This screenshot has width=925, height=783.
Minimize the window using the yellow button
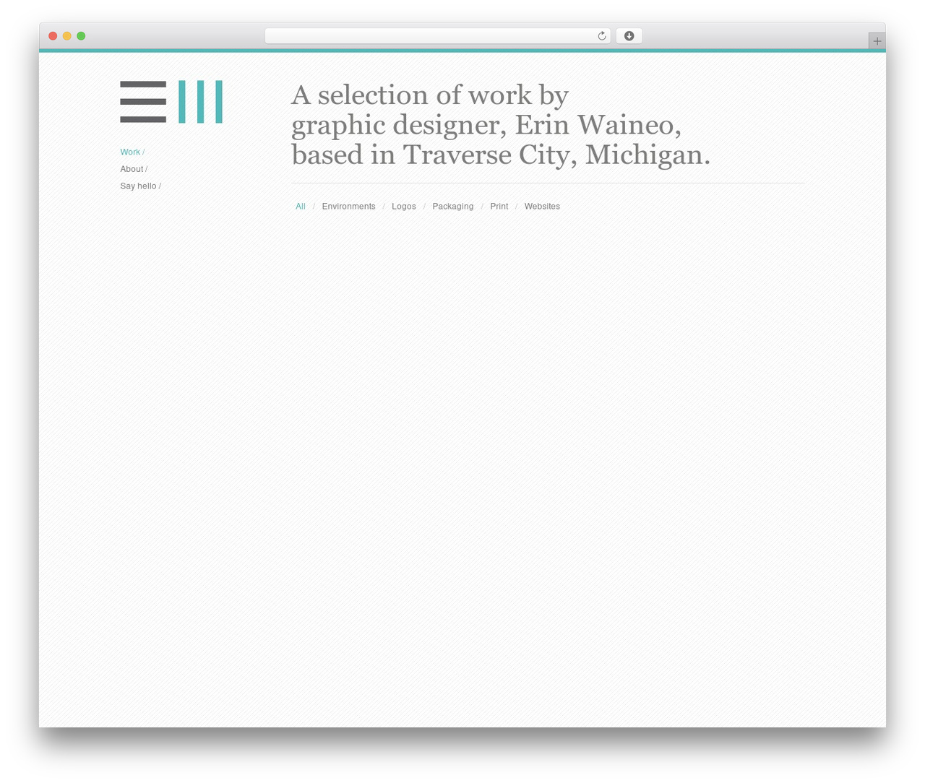pyautogui.click(x=67, y=36)
